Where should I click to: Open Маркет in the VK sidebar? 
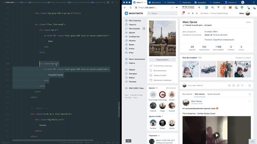(x=132, y=70)
